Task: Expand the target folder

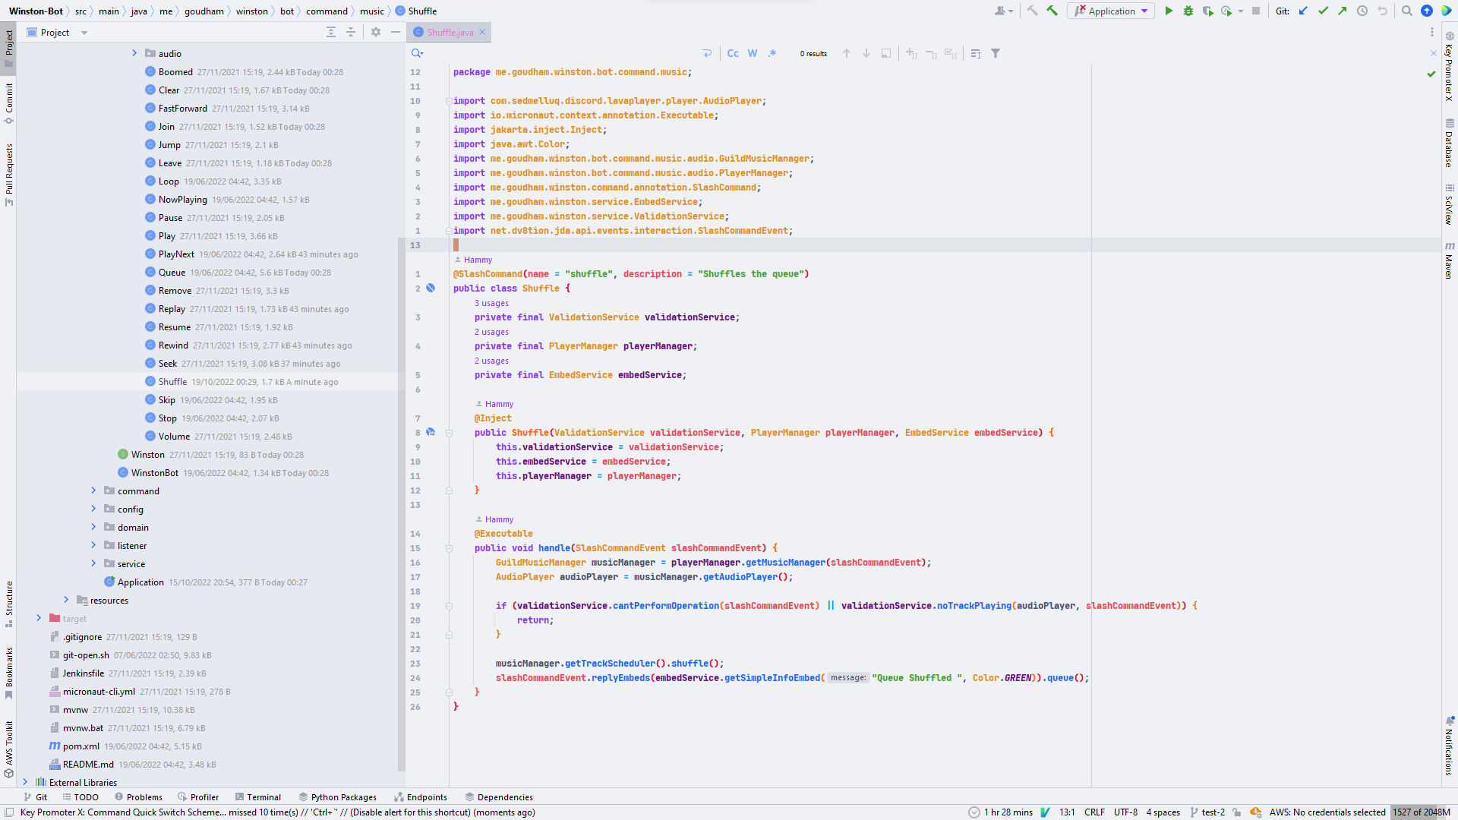Action: tap(39, 618)
